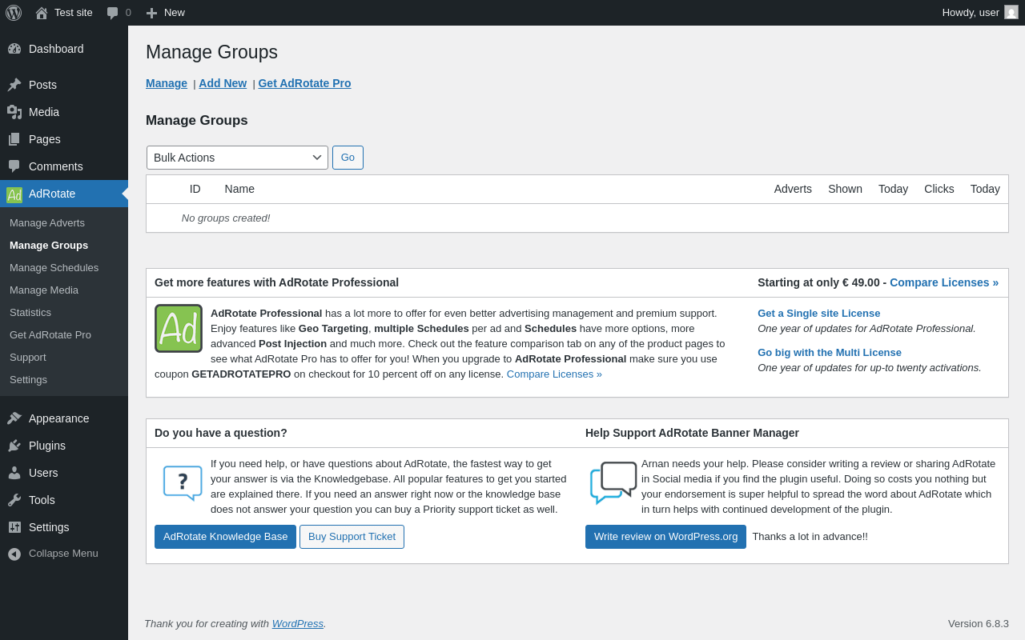Click the user avatar next to Howdy

1011,13
